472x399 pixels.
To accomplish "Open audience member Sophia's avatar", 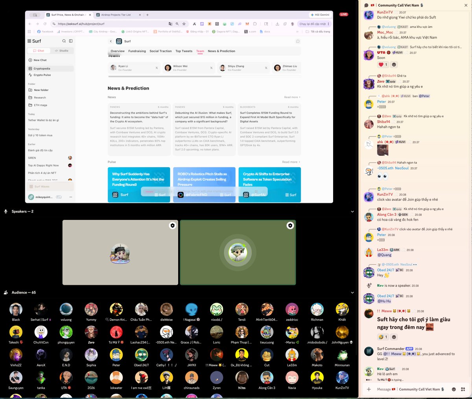I will coord(91,355).
